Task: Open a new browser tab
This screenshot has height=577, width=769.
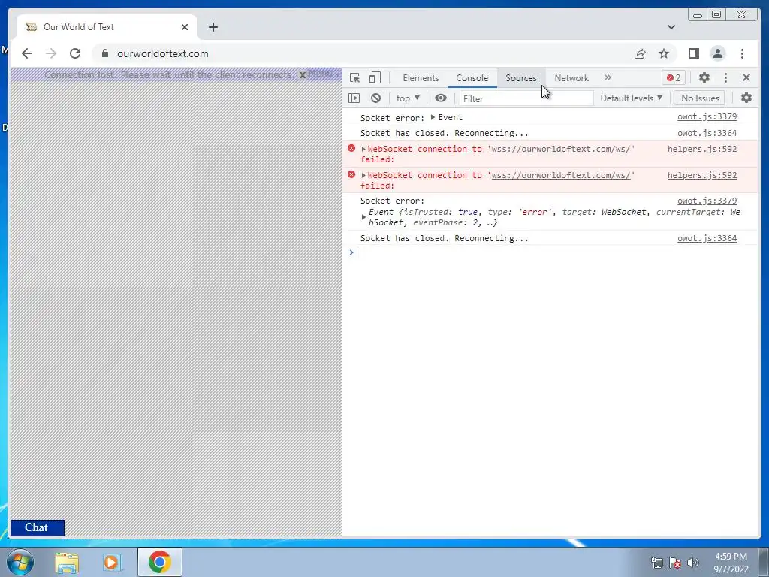Action: tap(213, 27)
